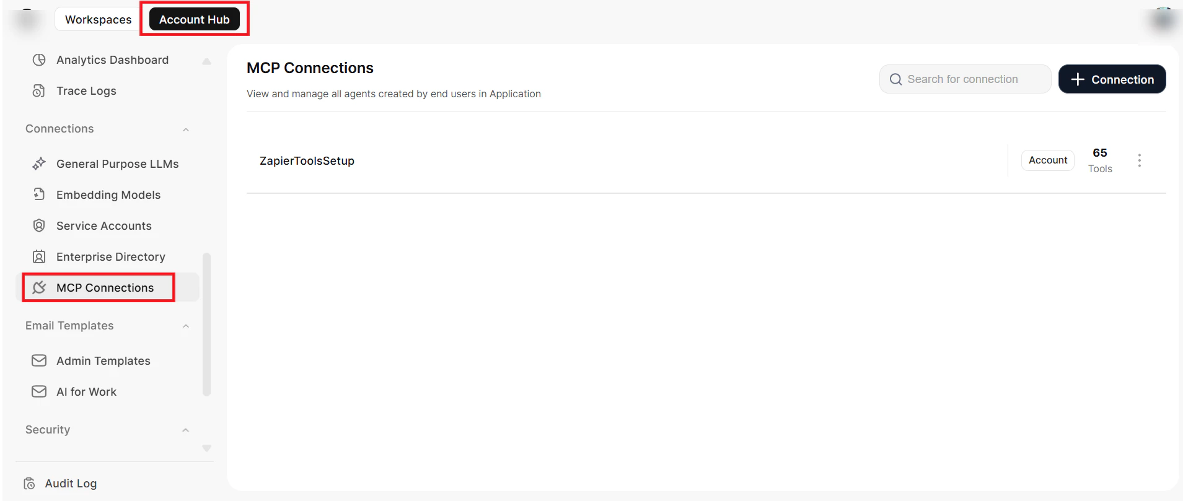The width and height of the screenshot is (1183, 501).
Task: Click the sidebar vertical scrollbar thumb
Action: pyautogui.click(x=207, y=324)
